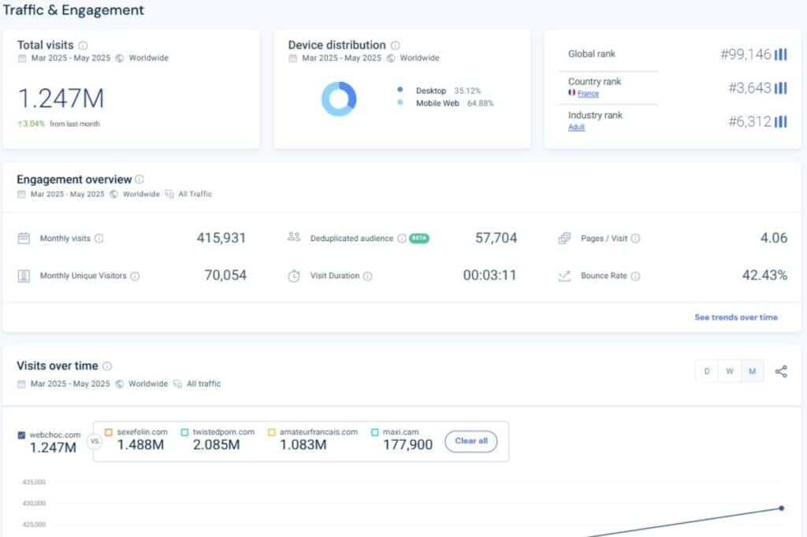Click the Desktop legend color dot

tap(400, 90)
